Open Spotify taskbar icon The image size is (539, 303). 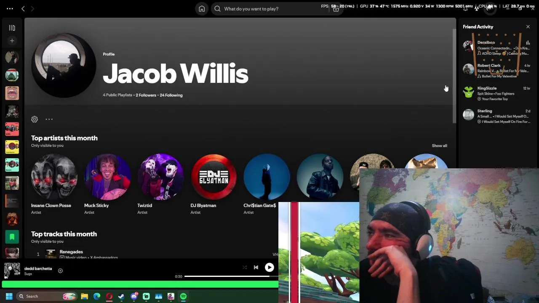183,296
